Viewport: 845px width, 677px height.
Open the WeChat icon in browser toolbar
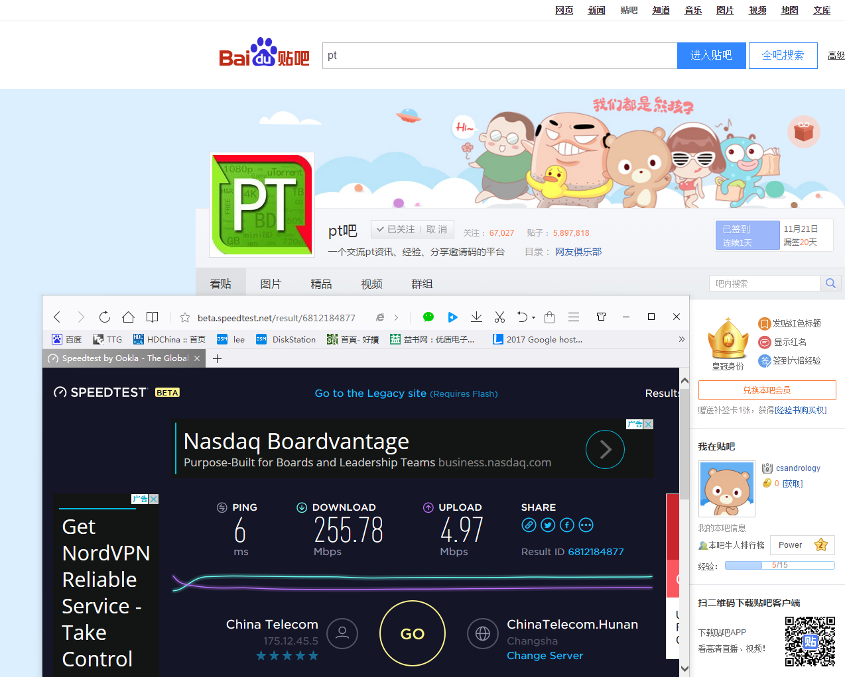pos(428,317)
